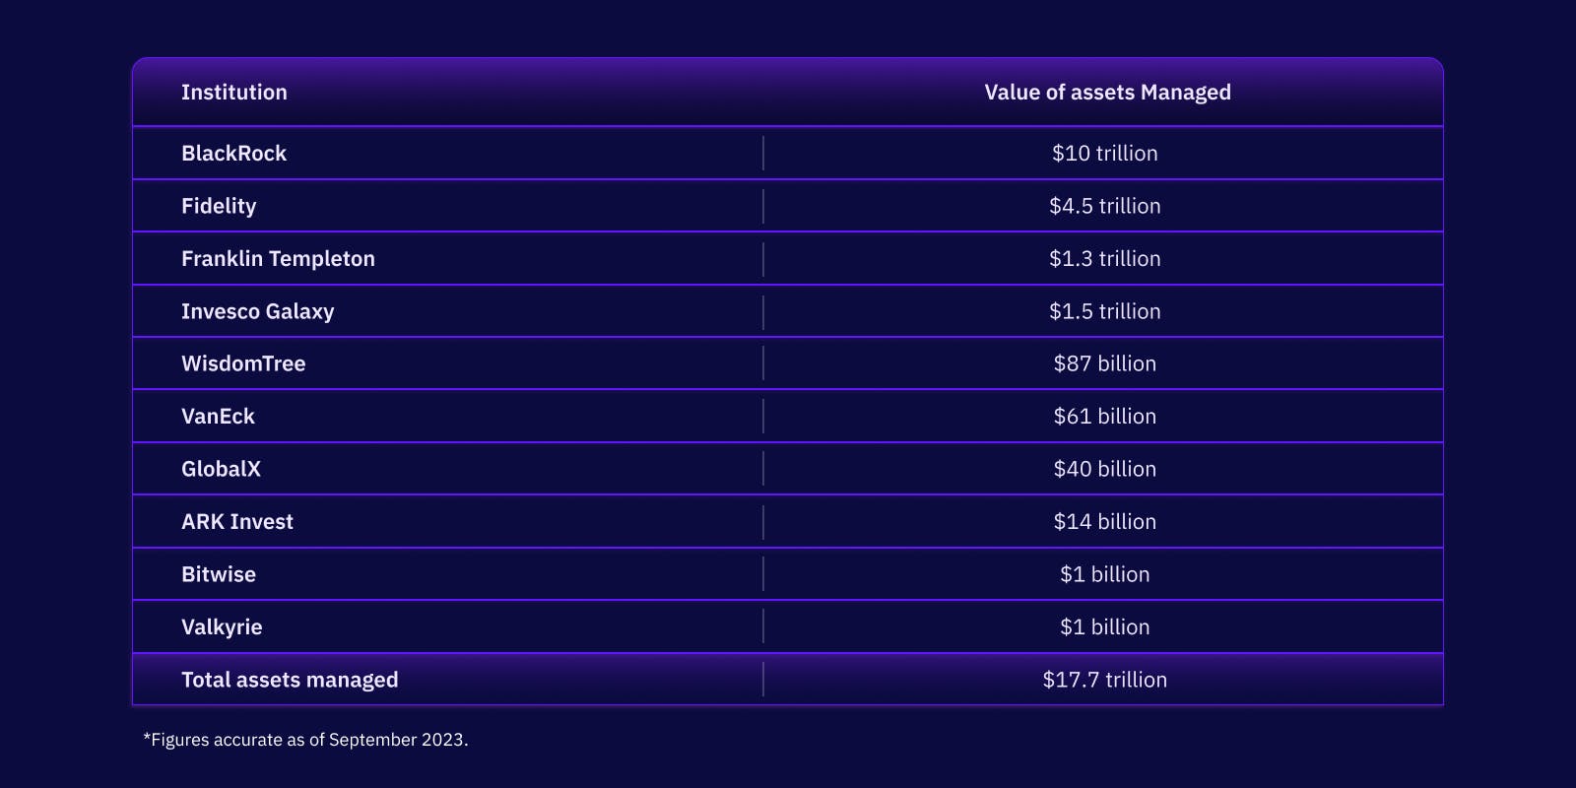Select the $10 trillion value cell
Screen dimensions: 1576x788
pyautogui.click(x=1104, y=154)
